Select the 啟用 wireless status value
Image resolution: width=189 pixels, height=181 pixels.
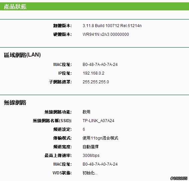click(86, 112)
